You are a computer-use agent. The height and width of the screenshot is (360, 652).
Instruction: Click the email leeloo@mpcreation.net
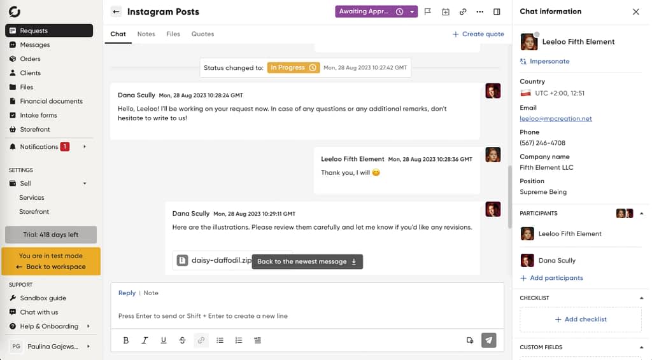(x=555, y=119)
